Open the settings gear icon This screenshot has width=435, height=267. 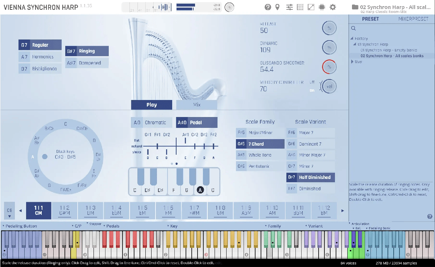tap(333, 7)
